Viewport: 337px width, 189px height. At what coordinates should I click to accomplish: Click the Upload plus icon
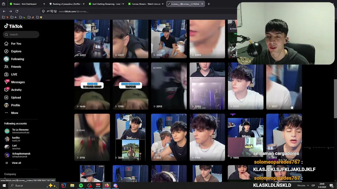click(6, 97)
